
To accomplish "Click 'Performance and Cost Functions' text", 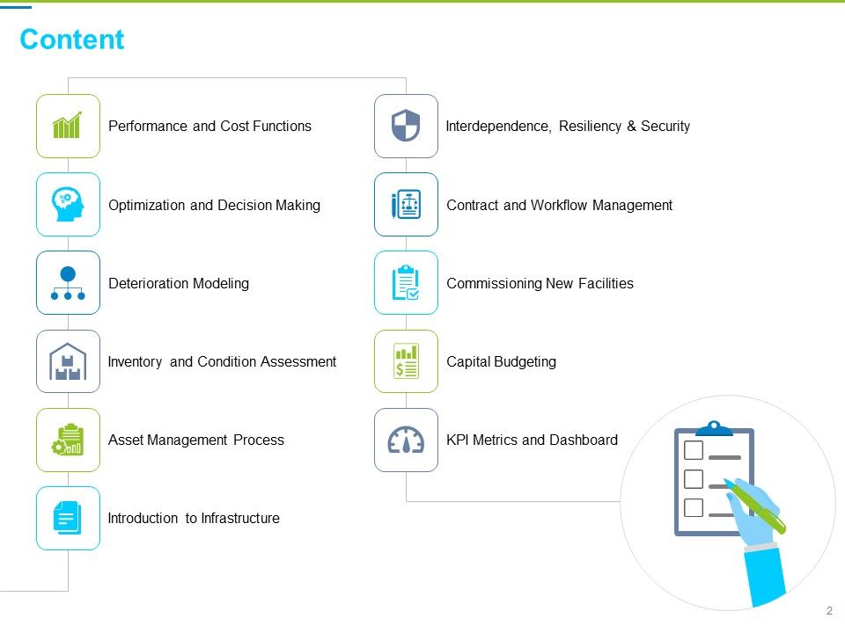I will (x=209, y=126).
